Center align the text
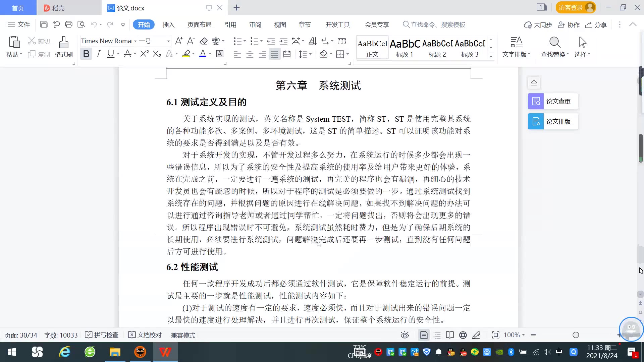 click(x=250, y=54)
